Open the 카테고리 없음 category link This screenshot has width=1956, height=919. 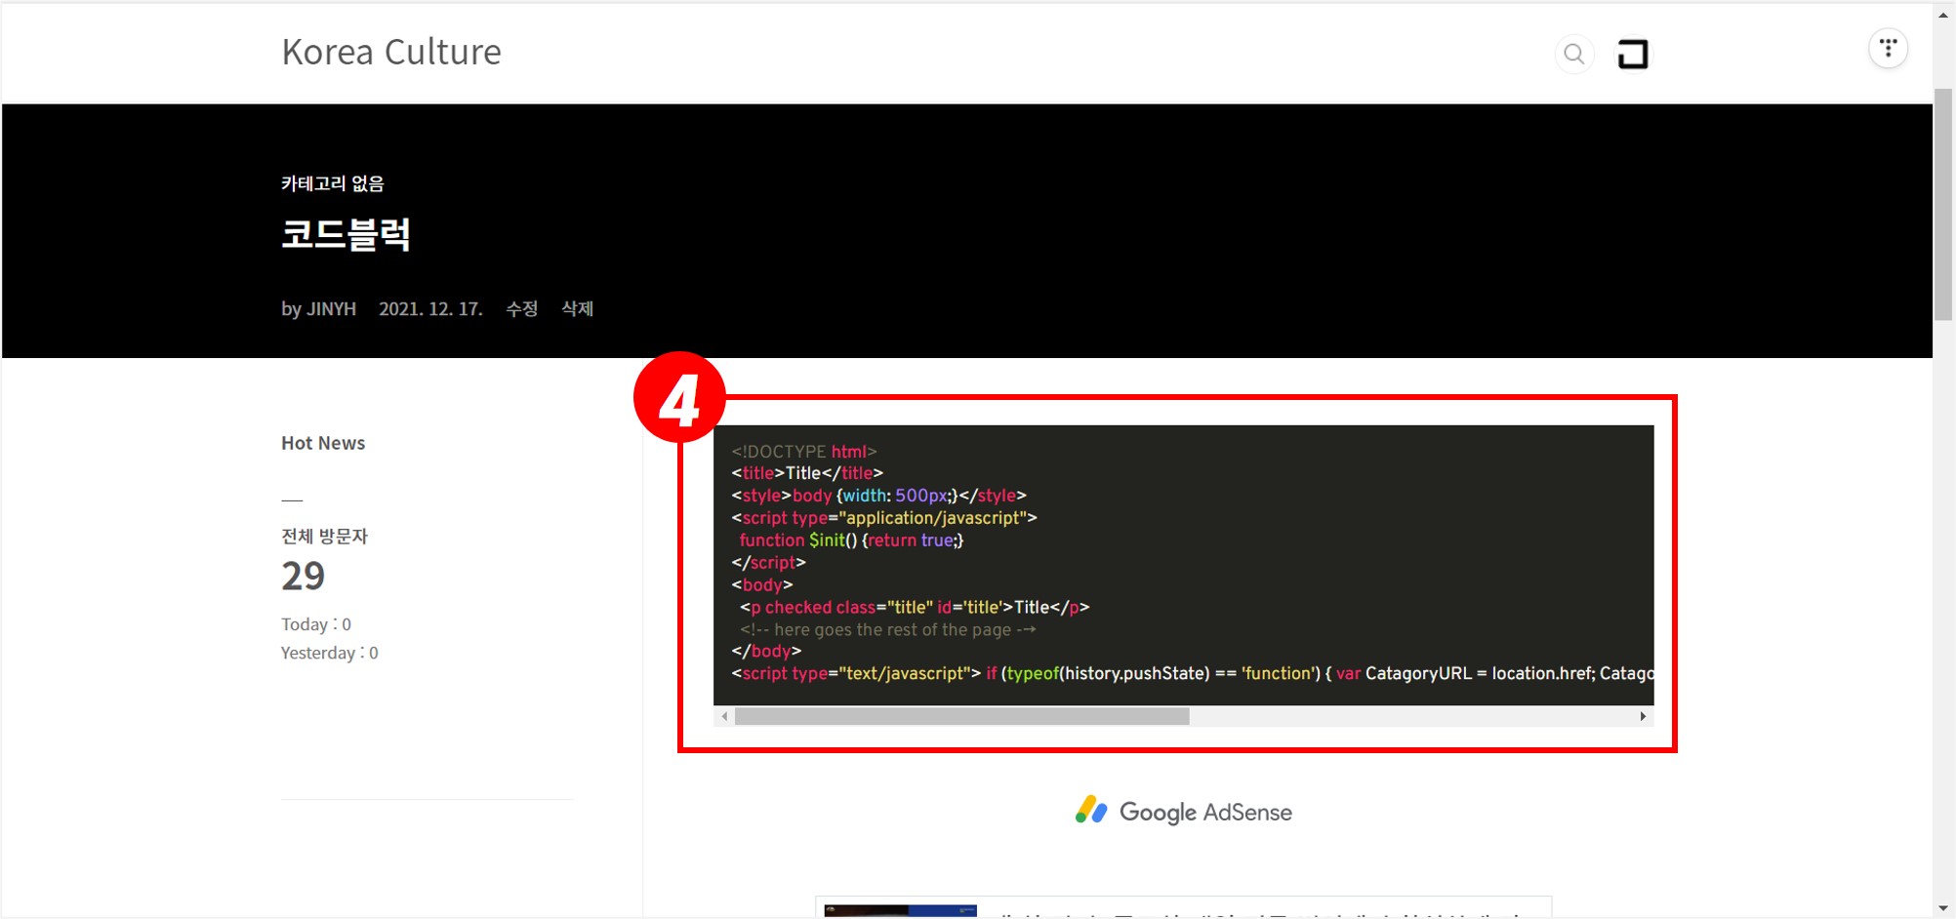pyautogui.click(x=333, y=183)
